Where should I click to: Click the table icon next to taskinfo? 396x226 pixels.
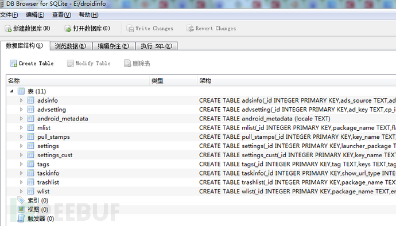click(x=30, y=173)
